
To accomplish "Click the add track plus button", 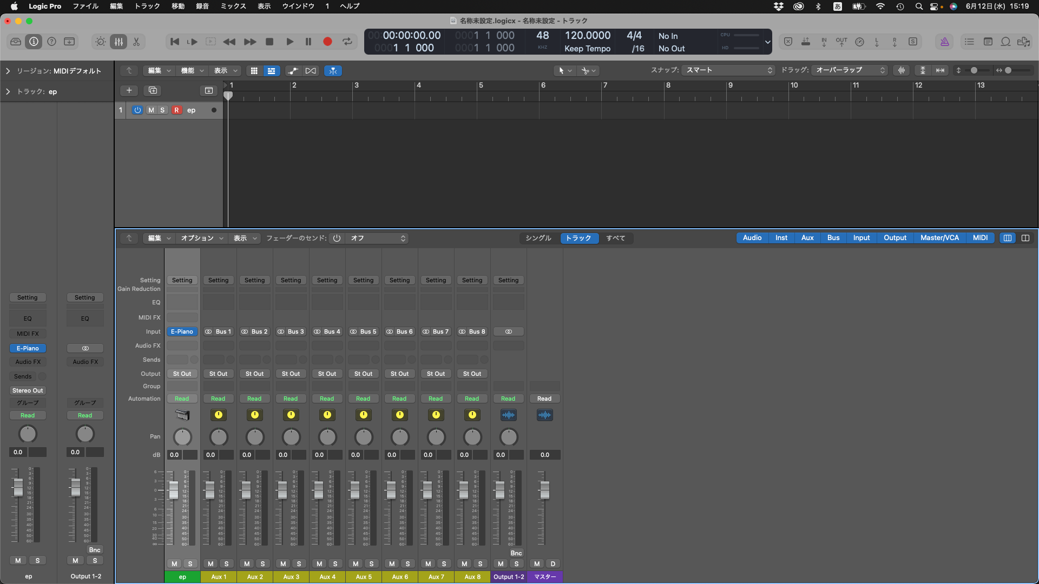I will tap(129, 90).
